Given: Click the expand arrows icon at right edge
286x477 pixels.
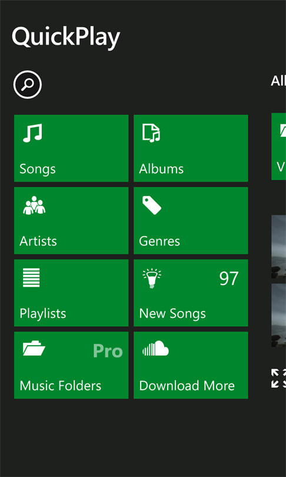Looking at the screenshot, I should click(279, 378).
